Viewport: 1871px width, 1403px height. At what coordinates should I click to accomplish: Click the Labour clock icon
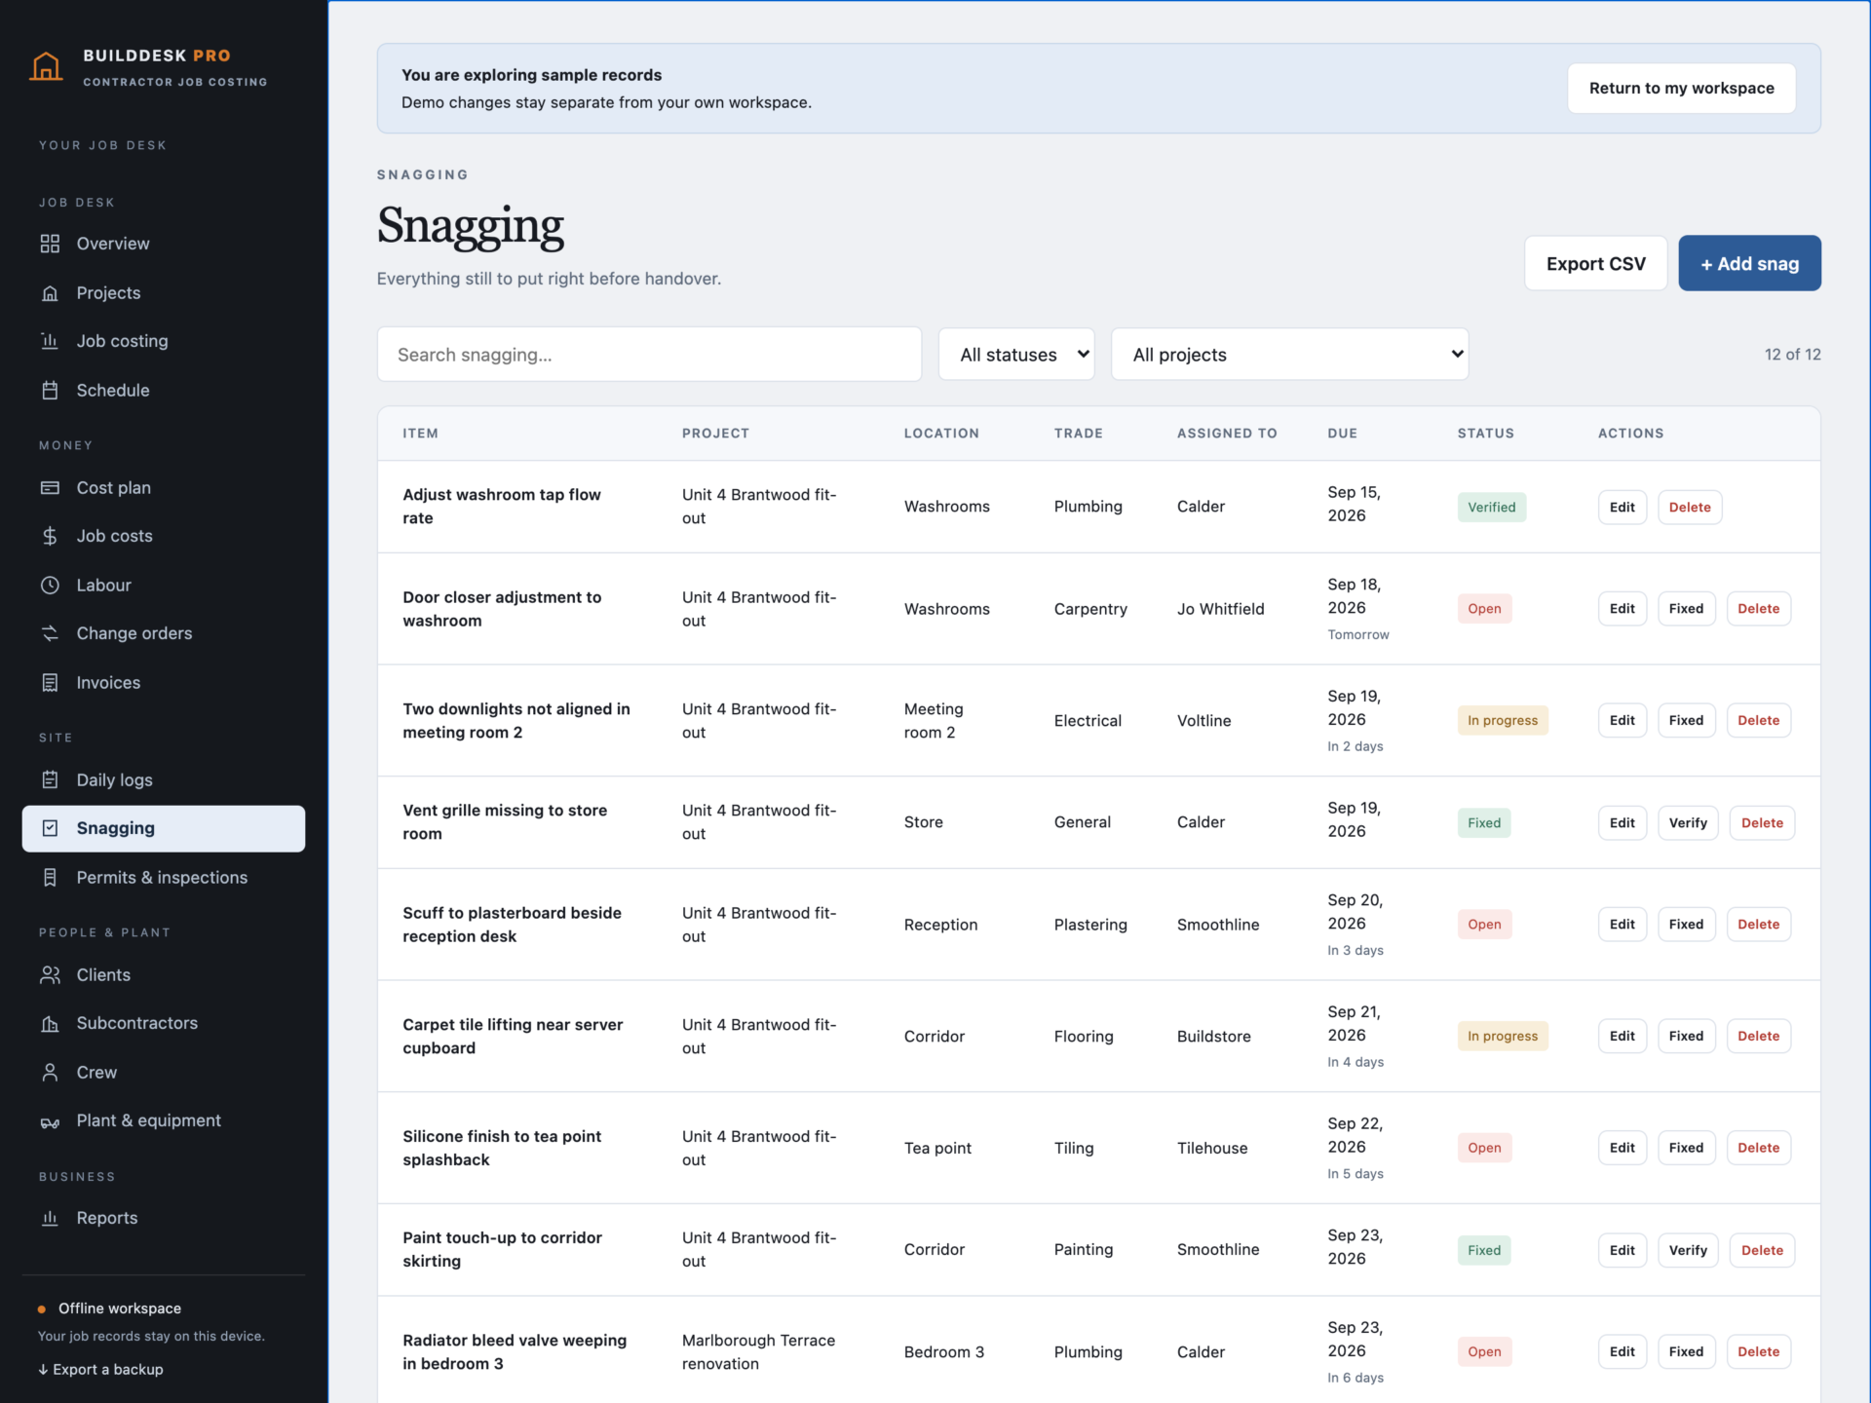50,586
